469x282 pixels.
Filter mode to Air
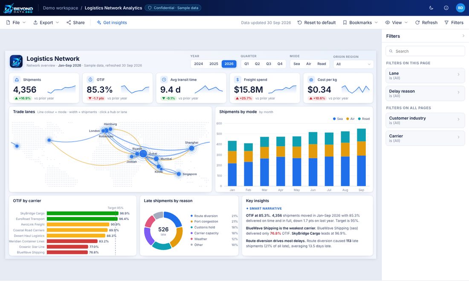click(x=309, y=64)
